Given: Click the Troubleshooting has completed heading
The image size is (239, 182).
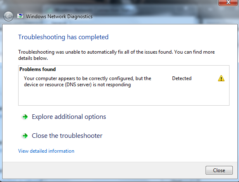Looking at the screenshot, I should (x=63, y=37).
